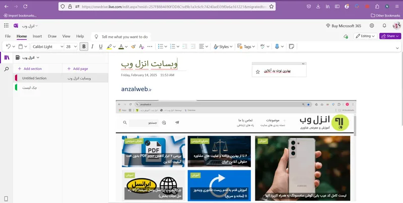Expand undo dropdown arrow
The width and height of the screenshot is (403, 203).
click(14, 46)
